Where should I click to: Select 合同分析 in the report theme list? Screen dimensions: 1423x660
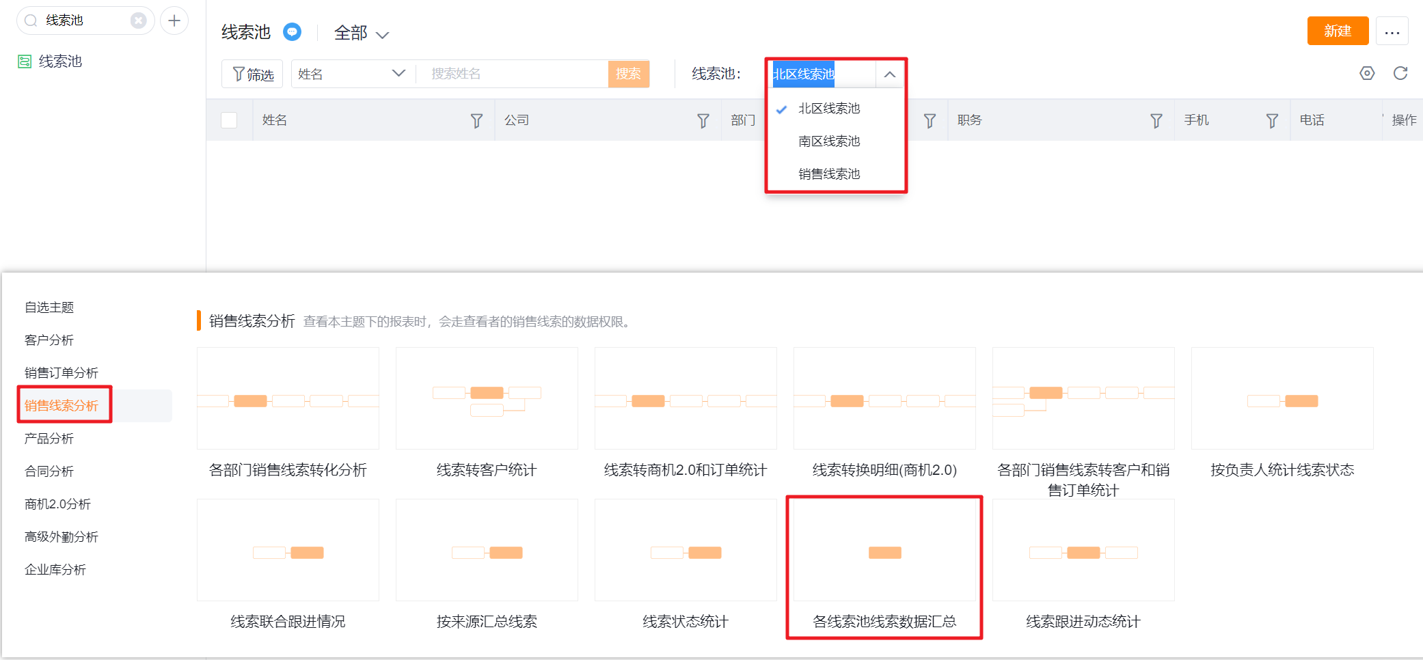point(49,471)
